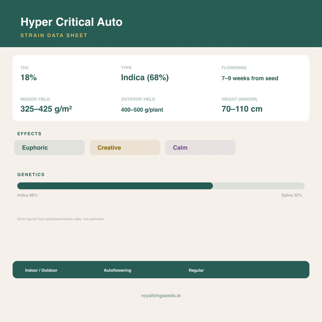This screenshot has width=322, height=322.
Task: Click the breeder data footnote text
Action: click(x=60, y=219)
